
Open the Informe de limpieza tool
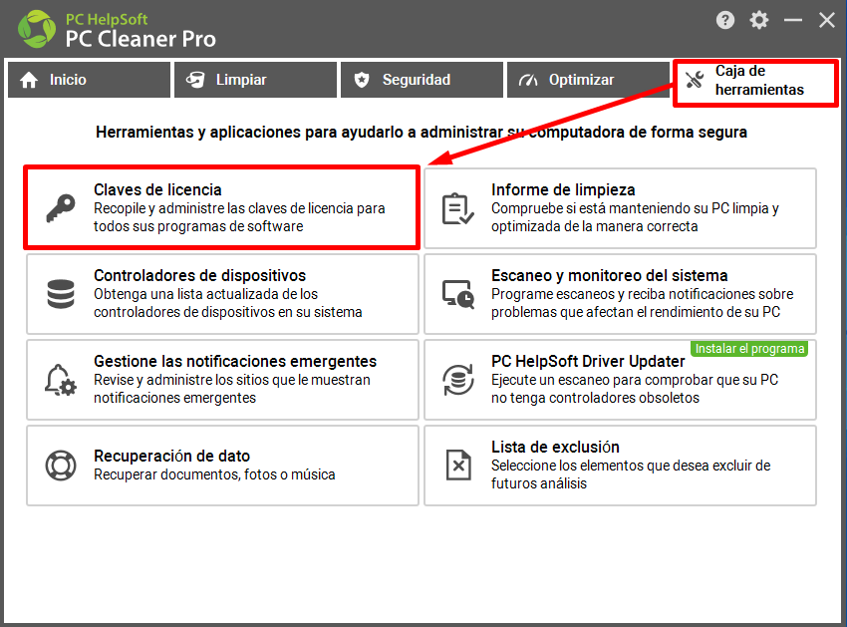[x=620, y=208]
